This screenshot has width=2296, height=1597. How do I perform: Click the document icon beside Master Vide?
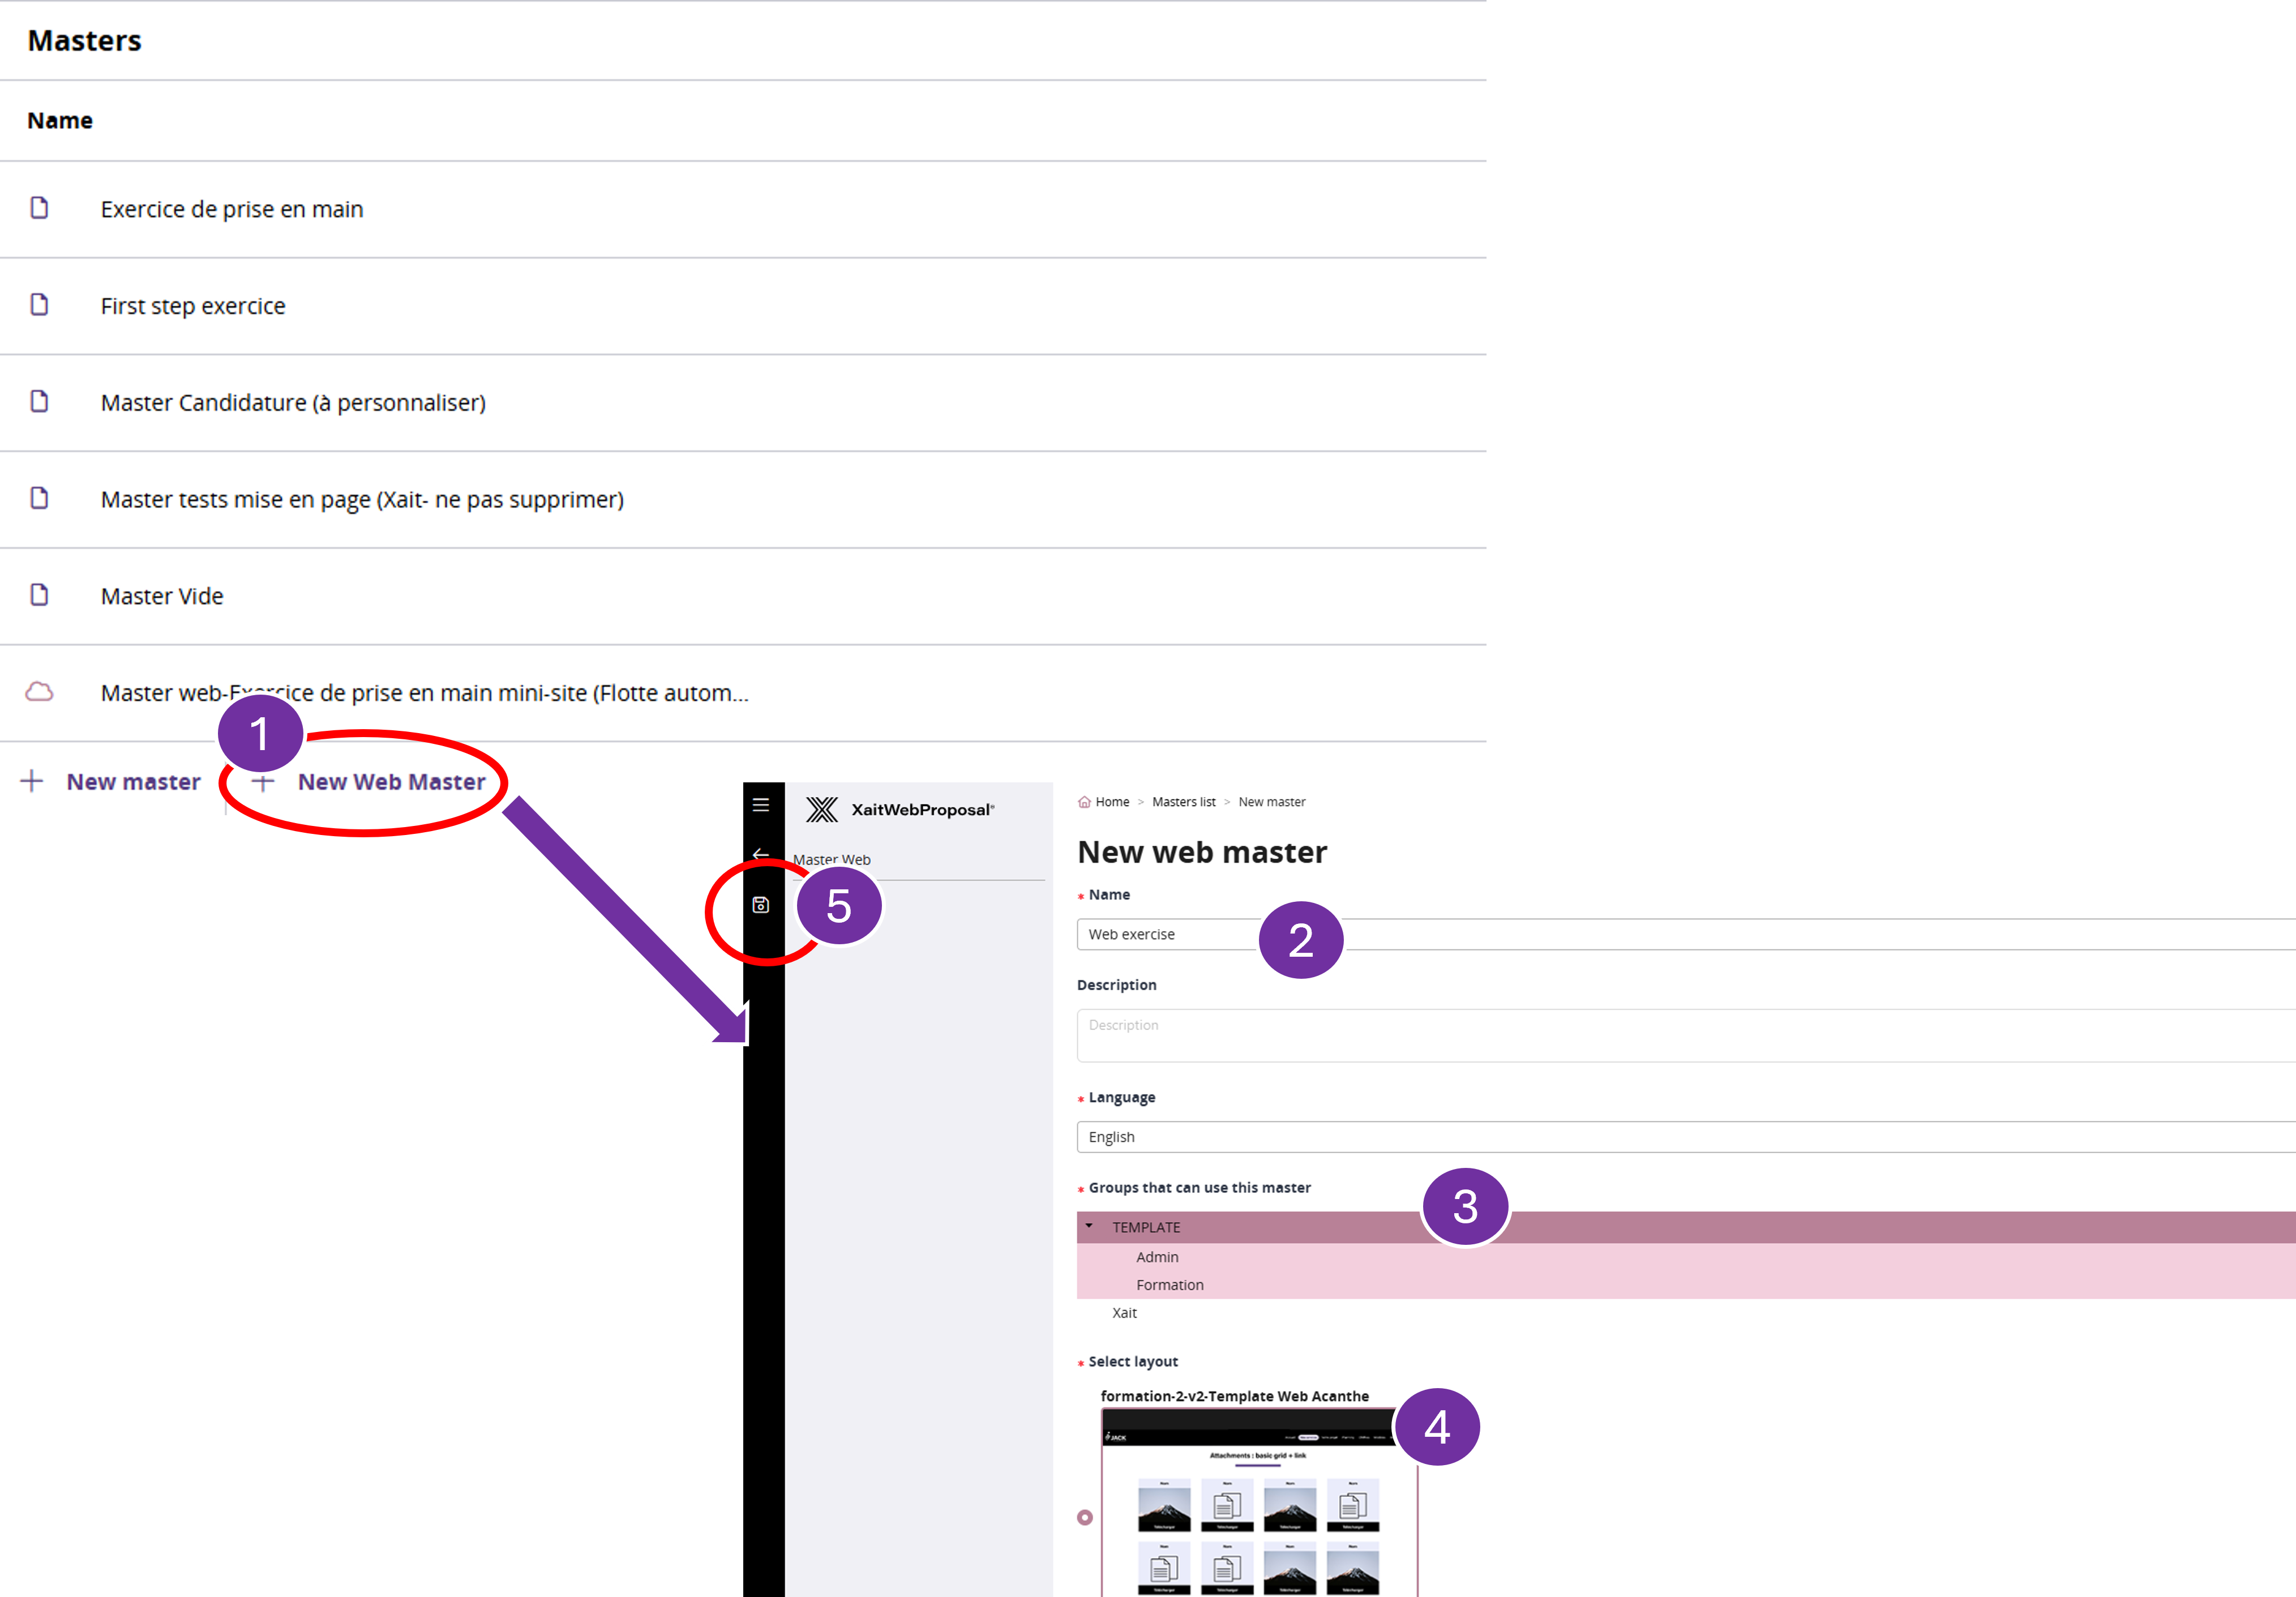tap(40, 595)
